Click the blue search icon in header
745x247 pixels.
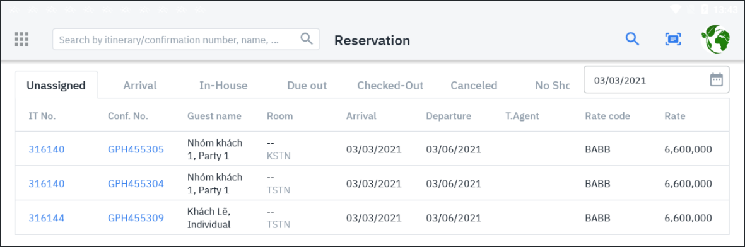pyautogui.click(x=632, y=39)
